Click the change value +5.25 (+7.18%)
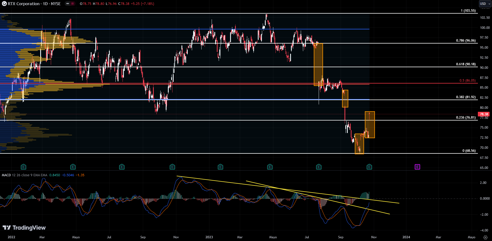Image resolution: width=492 pixels, height=241 pixels. 142,4
